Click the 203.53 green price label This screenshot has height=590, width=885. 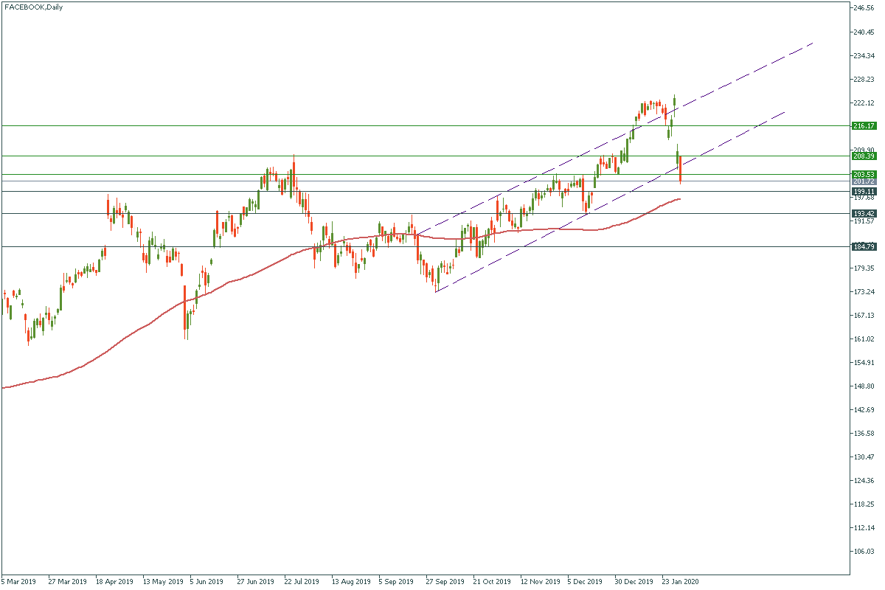(x=862, y=175)
